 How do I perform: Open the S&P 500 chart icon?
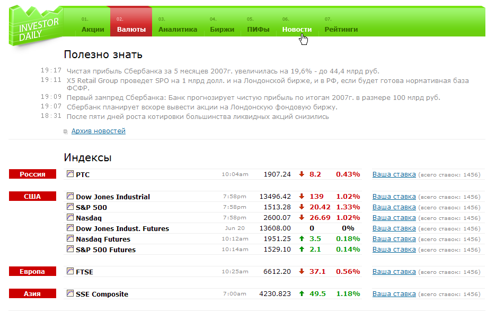tap(70, 207)
